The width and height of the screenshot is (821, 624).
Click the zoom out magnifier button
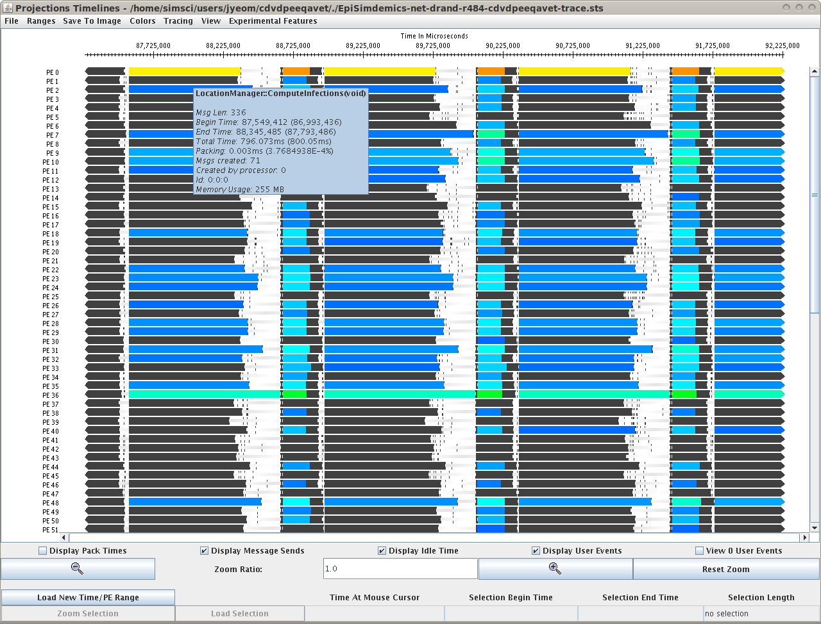click(78, 569)
